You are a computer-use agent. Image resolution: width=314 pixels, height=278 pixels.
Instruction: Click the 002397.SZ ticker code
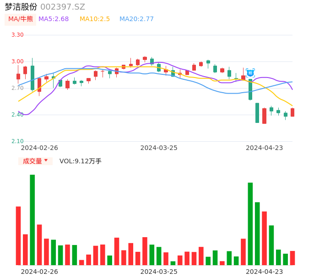pyautogui.click(x=63, y=7)
